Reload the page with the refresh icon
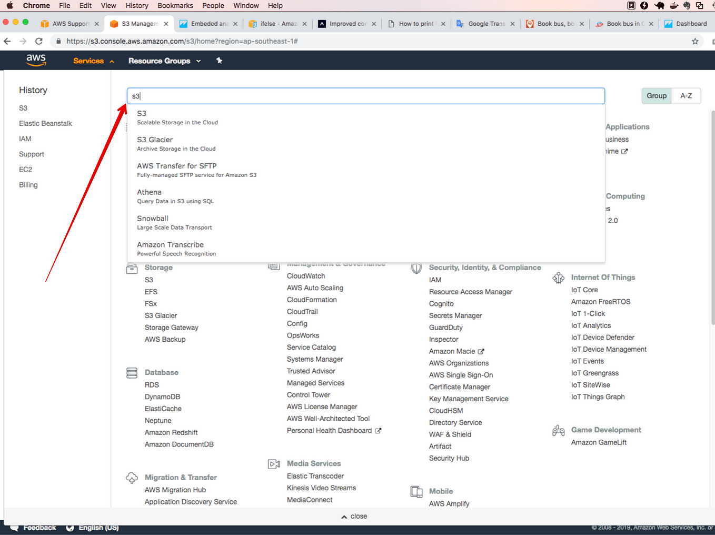The width and height of the screenshot is (715, 535). [x=38, y=41]
